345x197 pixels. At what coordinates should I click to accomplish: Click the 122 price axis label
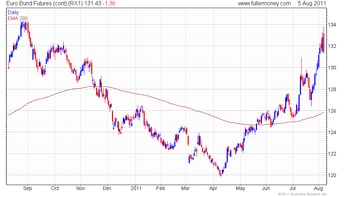(x=332, y=154)
